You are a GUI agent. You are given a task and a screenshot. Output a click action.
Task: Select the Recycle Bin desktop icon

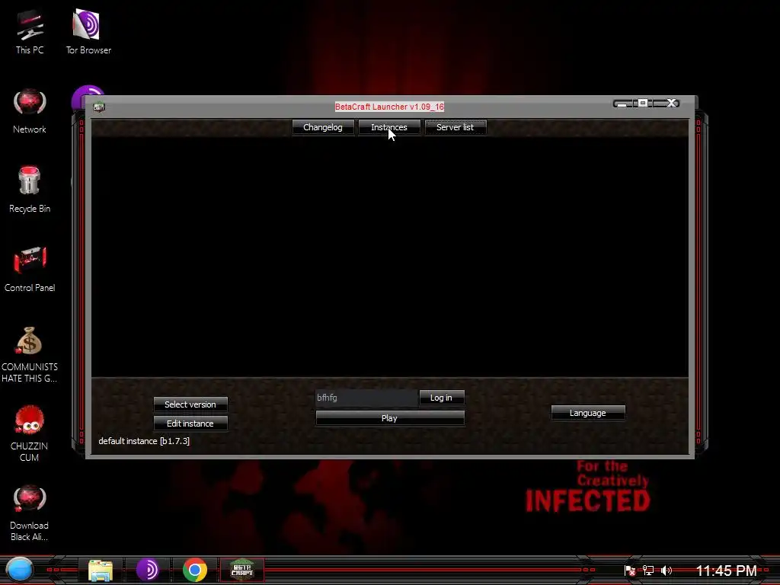click(30, 190)
